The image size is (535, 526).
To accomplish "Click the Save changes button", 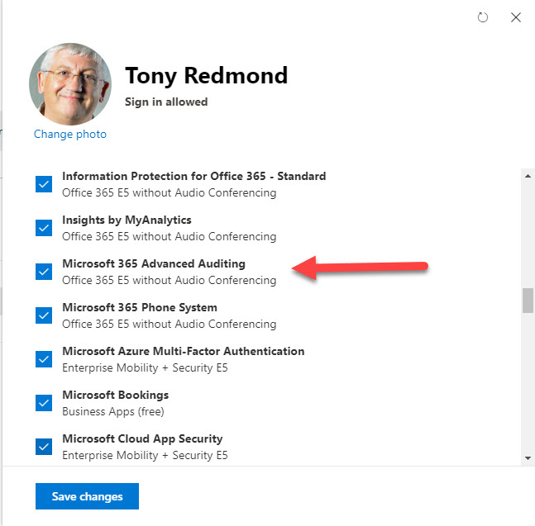I will 87,496.
